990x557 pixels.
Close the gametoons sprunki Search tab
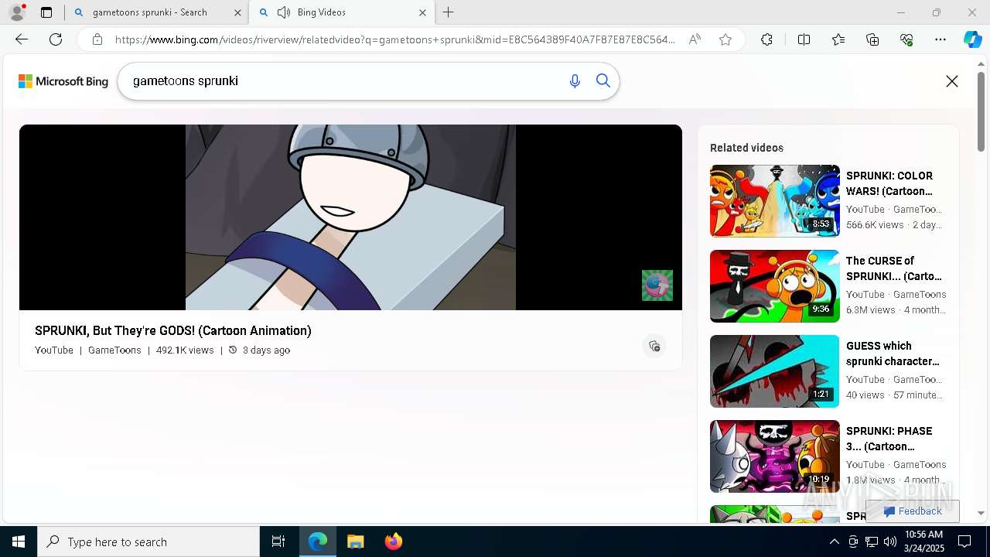coord(237,12)
